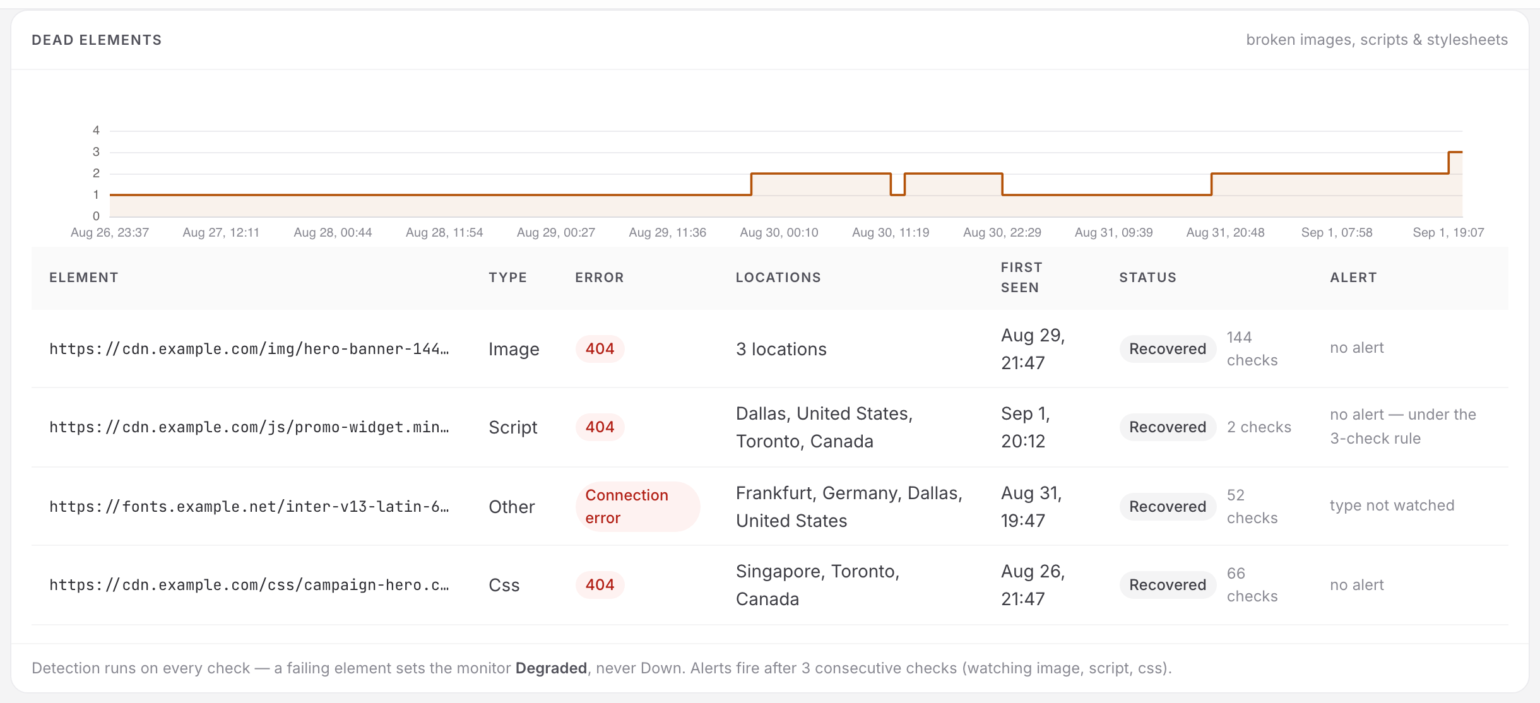The width and height of the screenshot is (1540, 703).
Task: Click the TYPE column header
Action: pyautogui.click(x=508, y=278)
